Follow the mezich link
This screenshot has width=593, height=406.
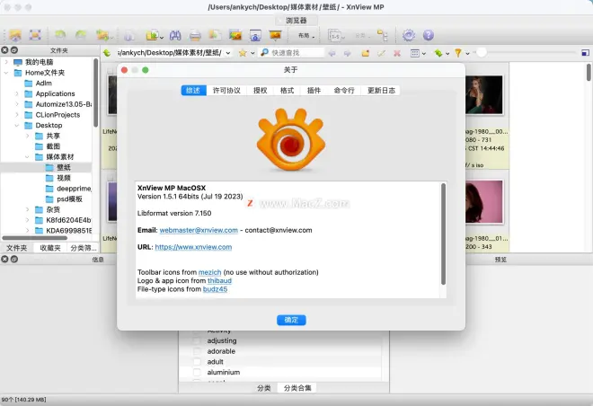(x=209, y=272)
